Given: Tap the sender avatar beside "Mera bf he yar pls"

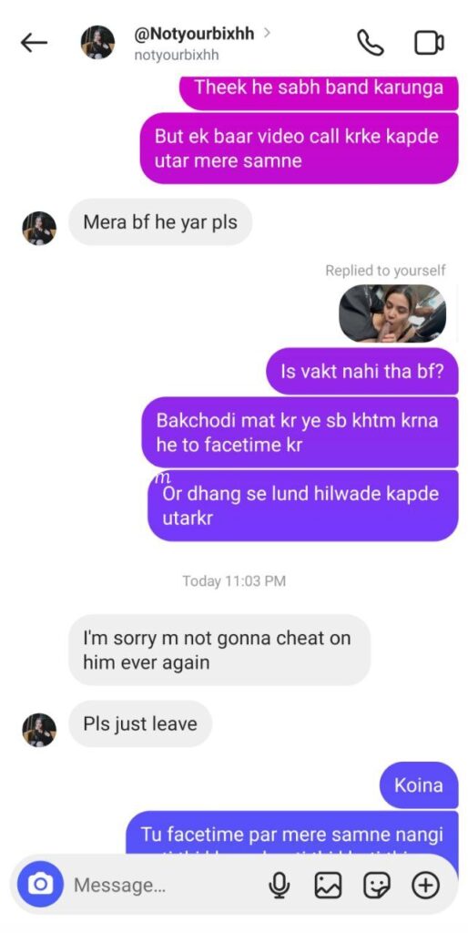Looking at the screenshot, I should pos(39,228).
